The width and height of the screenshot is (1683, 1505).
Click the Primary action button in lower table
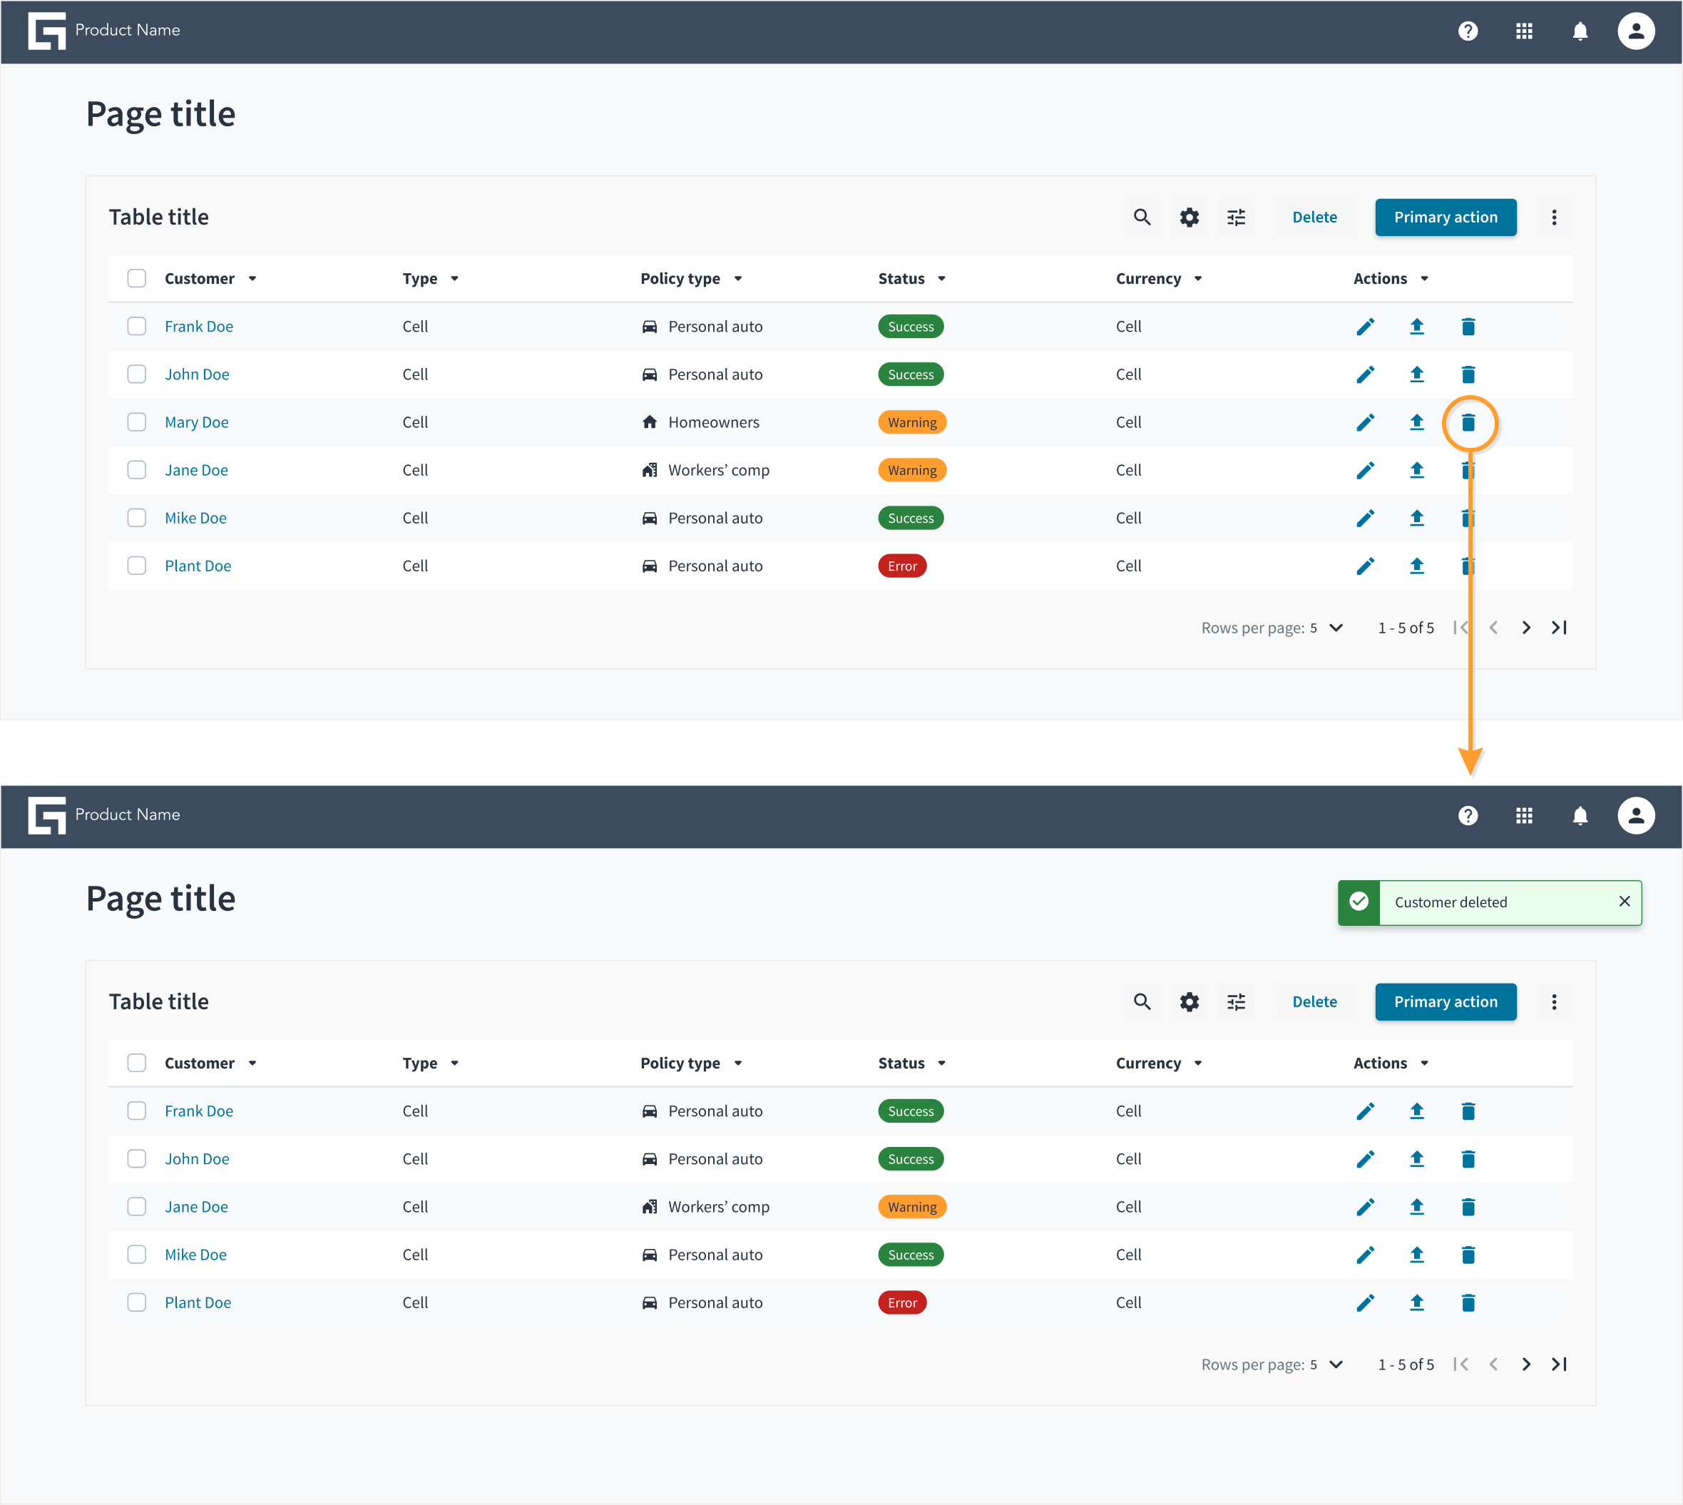[x=1445, y=1001]
